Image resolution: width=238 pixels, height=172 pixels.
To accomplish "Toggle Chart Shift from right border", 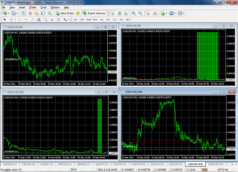I will (x=155, y=13).
